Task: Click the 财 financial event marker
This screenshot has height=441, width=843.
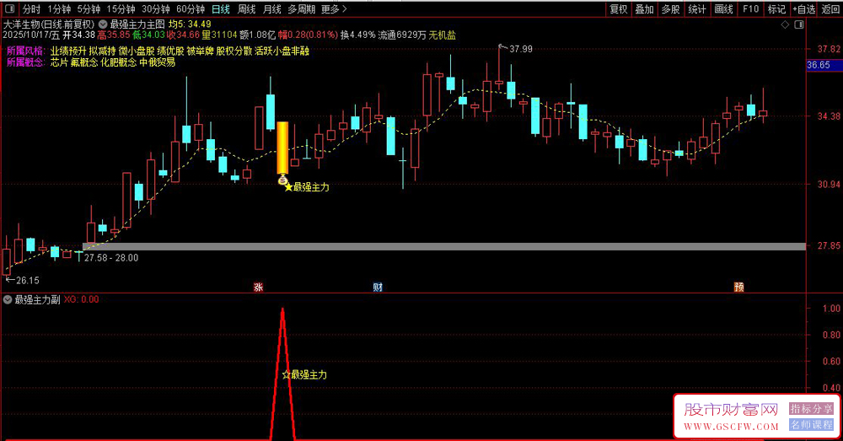Action: point(378,288)
